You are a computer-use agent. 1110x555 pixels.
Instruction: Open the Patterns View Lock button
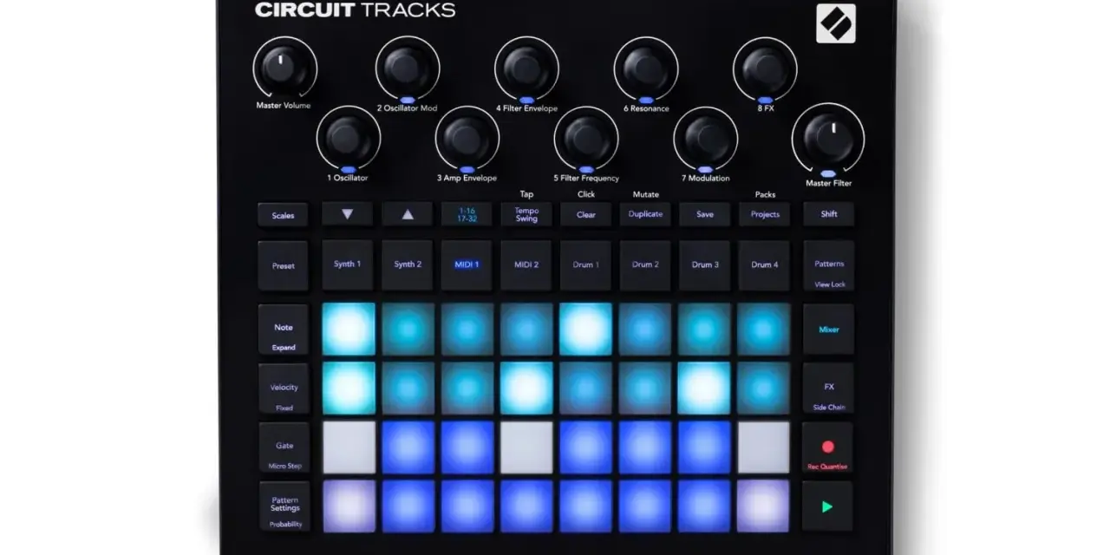pyautogui.click(x=829, y=265)
